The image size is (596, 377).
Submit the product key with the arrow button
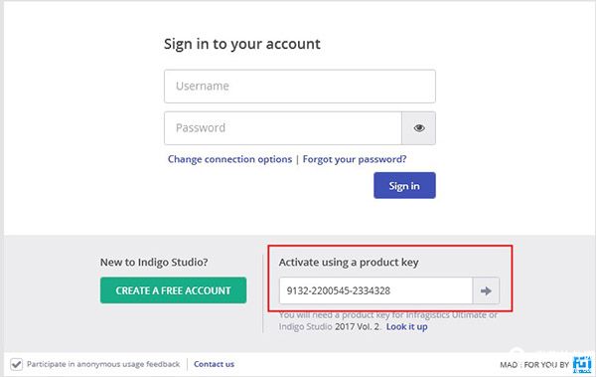486,290
